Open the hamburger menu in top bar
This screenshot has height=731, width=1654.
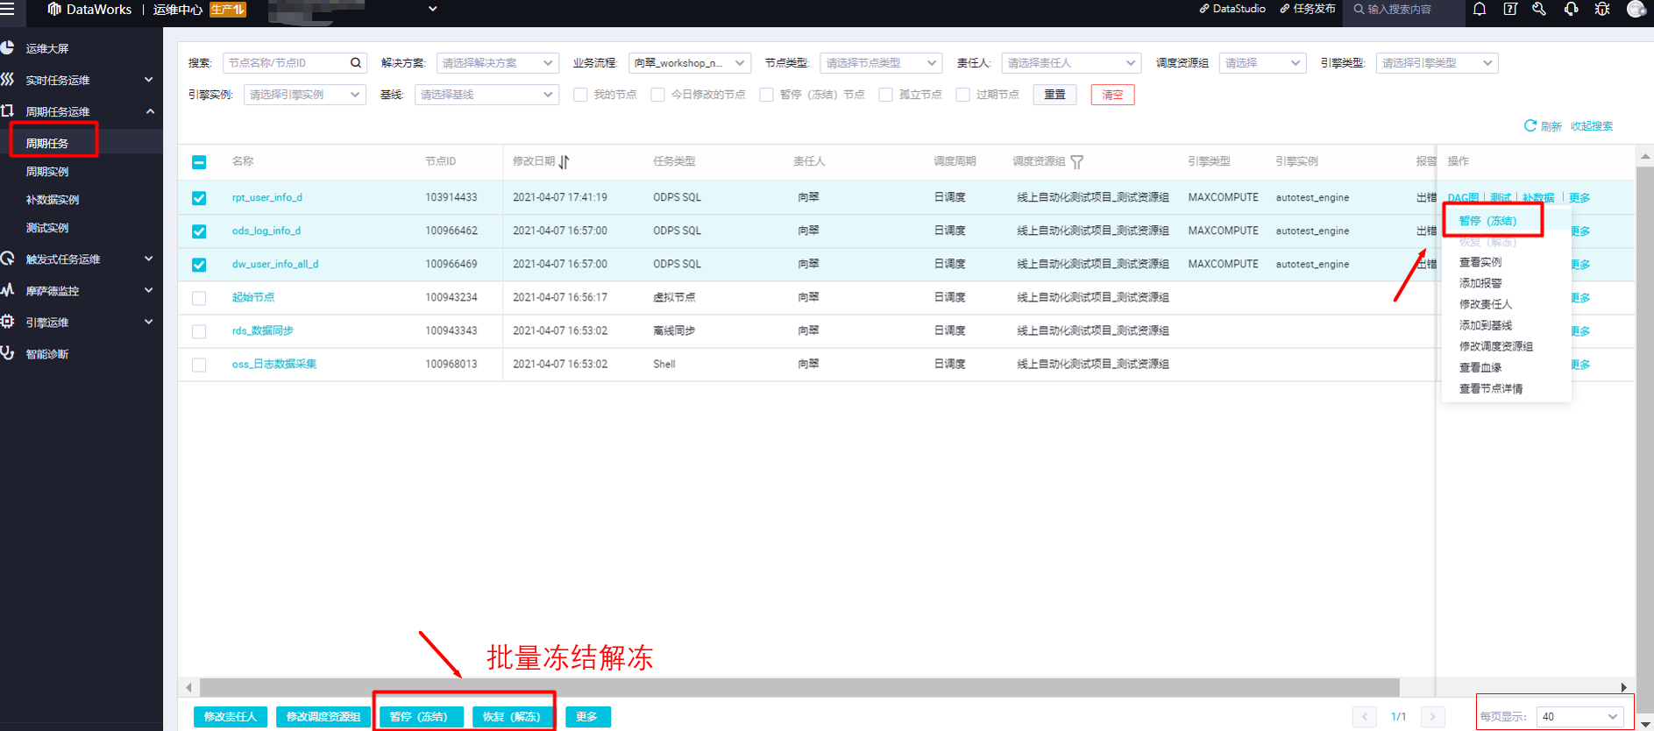(x=8, y=9)
